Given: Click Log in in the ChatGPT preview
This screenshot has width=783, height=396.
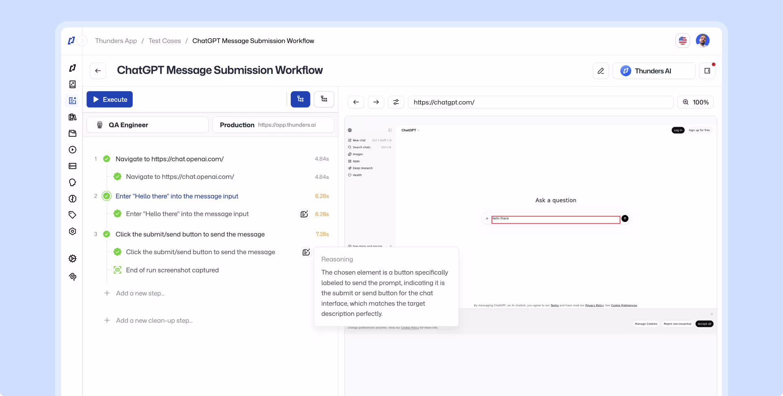Looking at the screenshot, I should pyautogui.click(x=678, y=130).
